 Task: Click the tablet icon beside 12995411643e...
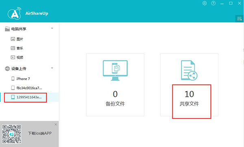point(13,97)
